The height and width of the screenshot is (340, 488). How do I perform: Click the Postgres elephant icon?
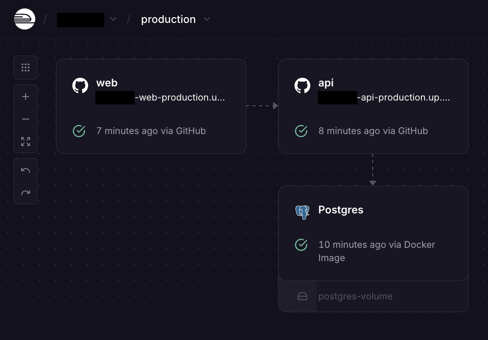302,212
